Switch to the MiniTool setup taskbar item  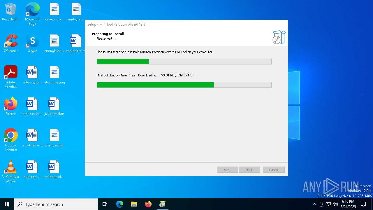click(163, 204)
